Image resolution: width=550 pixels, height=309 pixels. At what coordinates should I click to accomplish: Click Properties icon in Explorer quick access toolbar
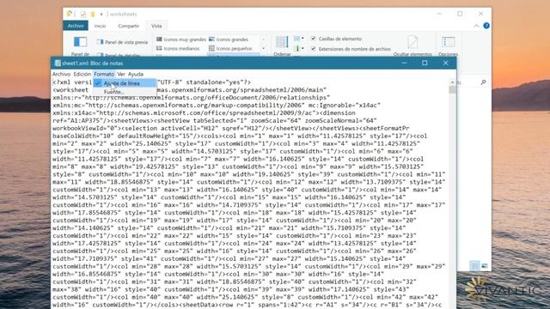coord(82,15)
